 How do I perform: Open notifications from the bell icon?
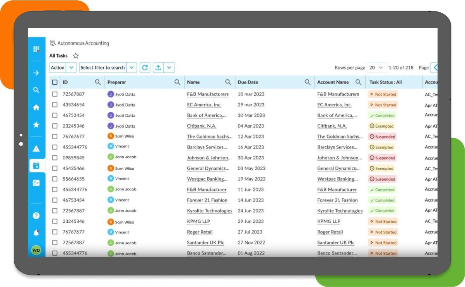(36, 233)
